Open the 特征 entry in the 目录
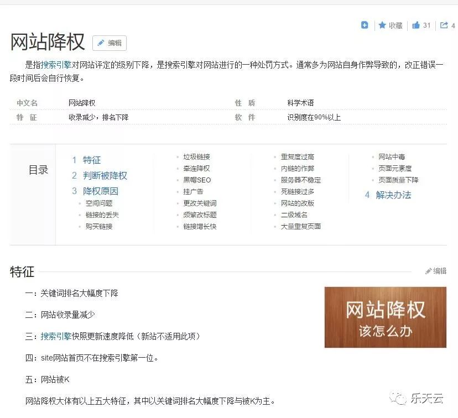Viewport: 458px width, 418px height. coord(92,160)
